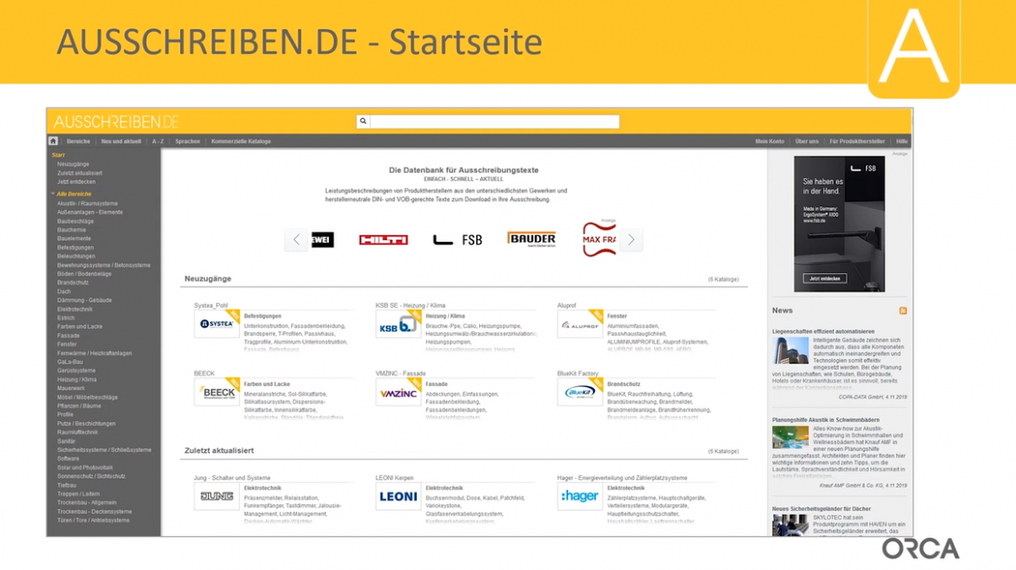This screenshot has height=570, width=1016.
Task: Select Türen / Tore / Antriebssysteme category
Action: pyautogui.click(x=93, y=521)
